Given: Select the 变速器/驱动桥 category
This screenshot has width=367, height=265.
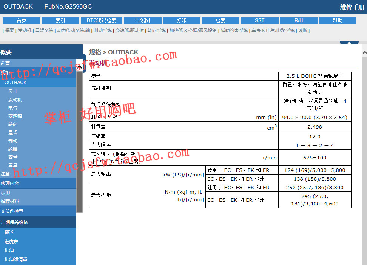Looking at the screenshot, I should click(x=130, y=31).
